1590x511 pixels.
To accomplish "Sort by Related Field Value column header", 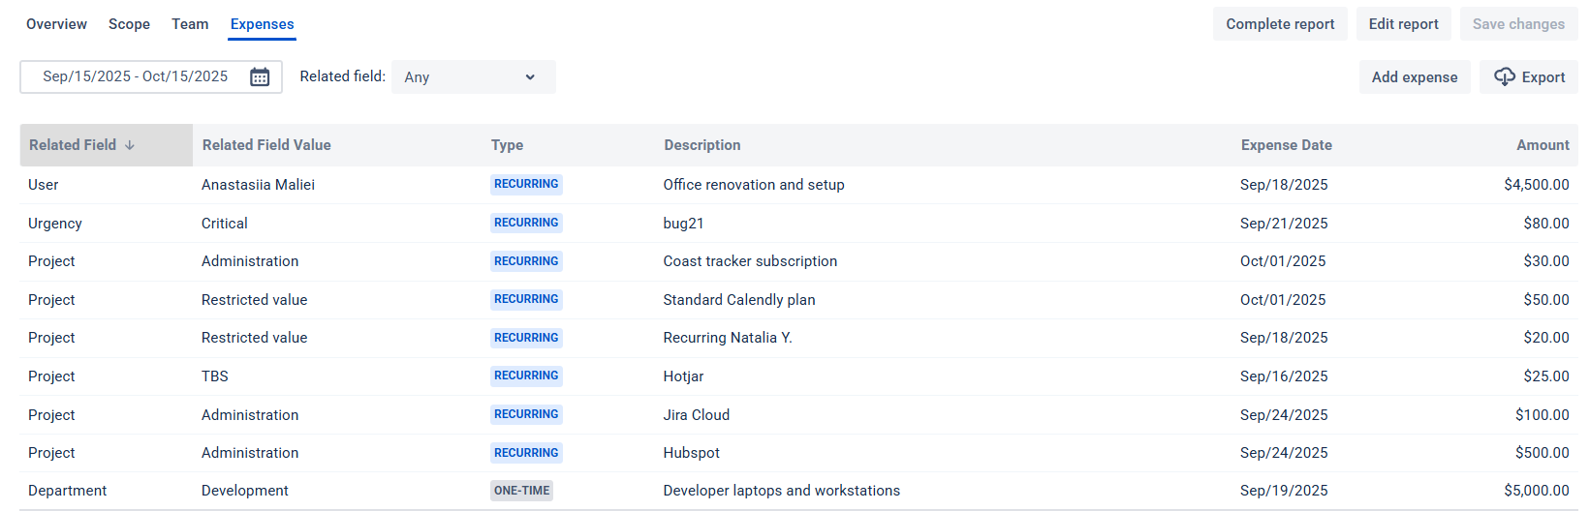I will pyautogui.click(x=266, y=145).
